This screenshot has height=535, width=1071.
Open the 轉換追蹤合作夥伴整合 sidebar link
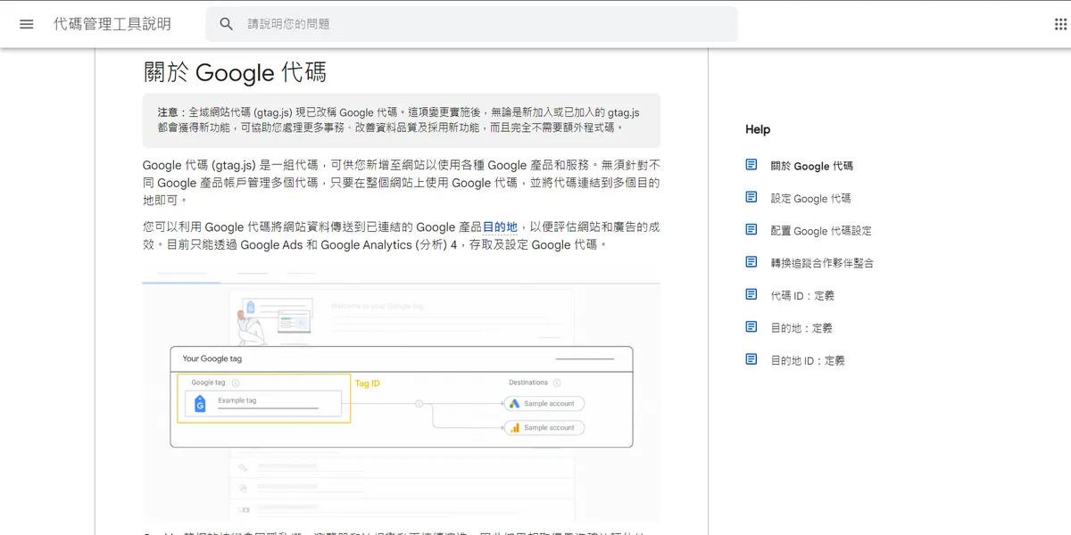(822, 263)
